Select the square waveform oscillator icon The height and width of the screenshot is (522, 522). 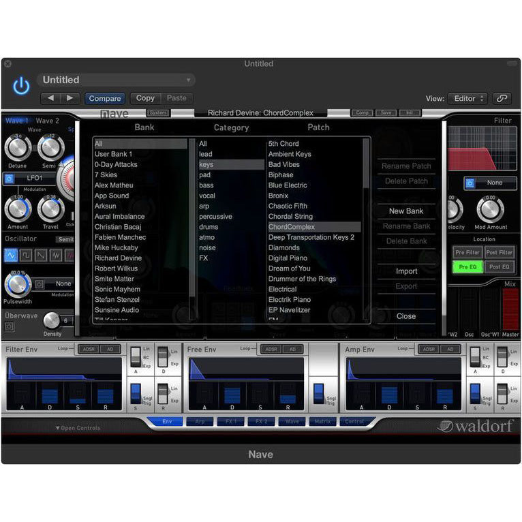click(27, 256)
